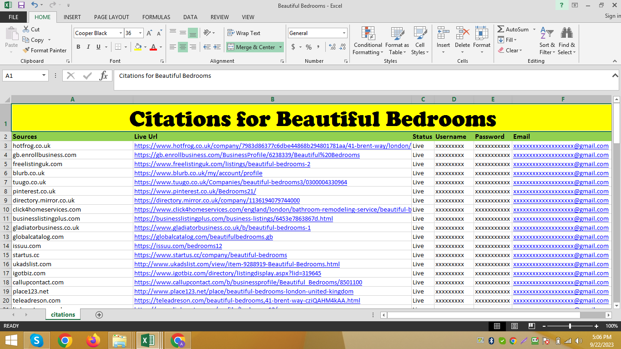Switch to the FORMULAS ribbon tab
The image size is (621, 349).
pos(156,17)
